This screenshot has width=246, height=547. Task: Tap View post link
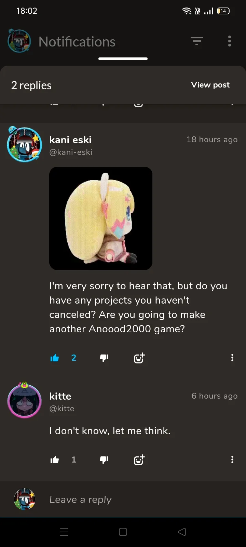(x=210, y=85)
